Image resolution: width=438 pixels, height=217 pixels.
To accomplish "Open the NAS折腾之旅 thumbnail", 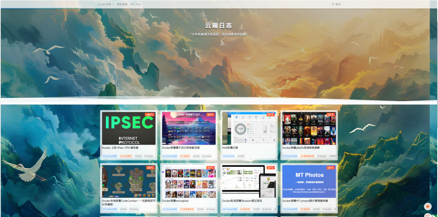I will pos(249,128).
